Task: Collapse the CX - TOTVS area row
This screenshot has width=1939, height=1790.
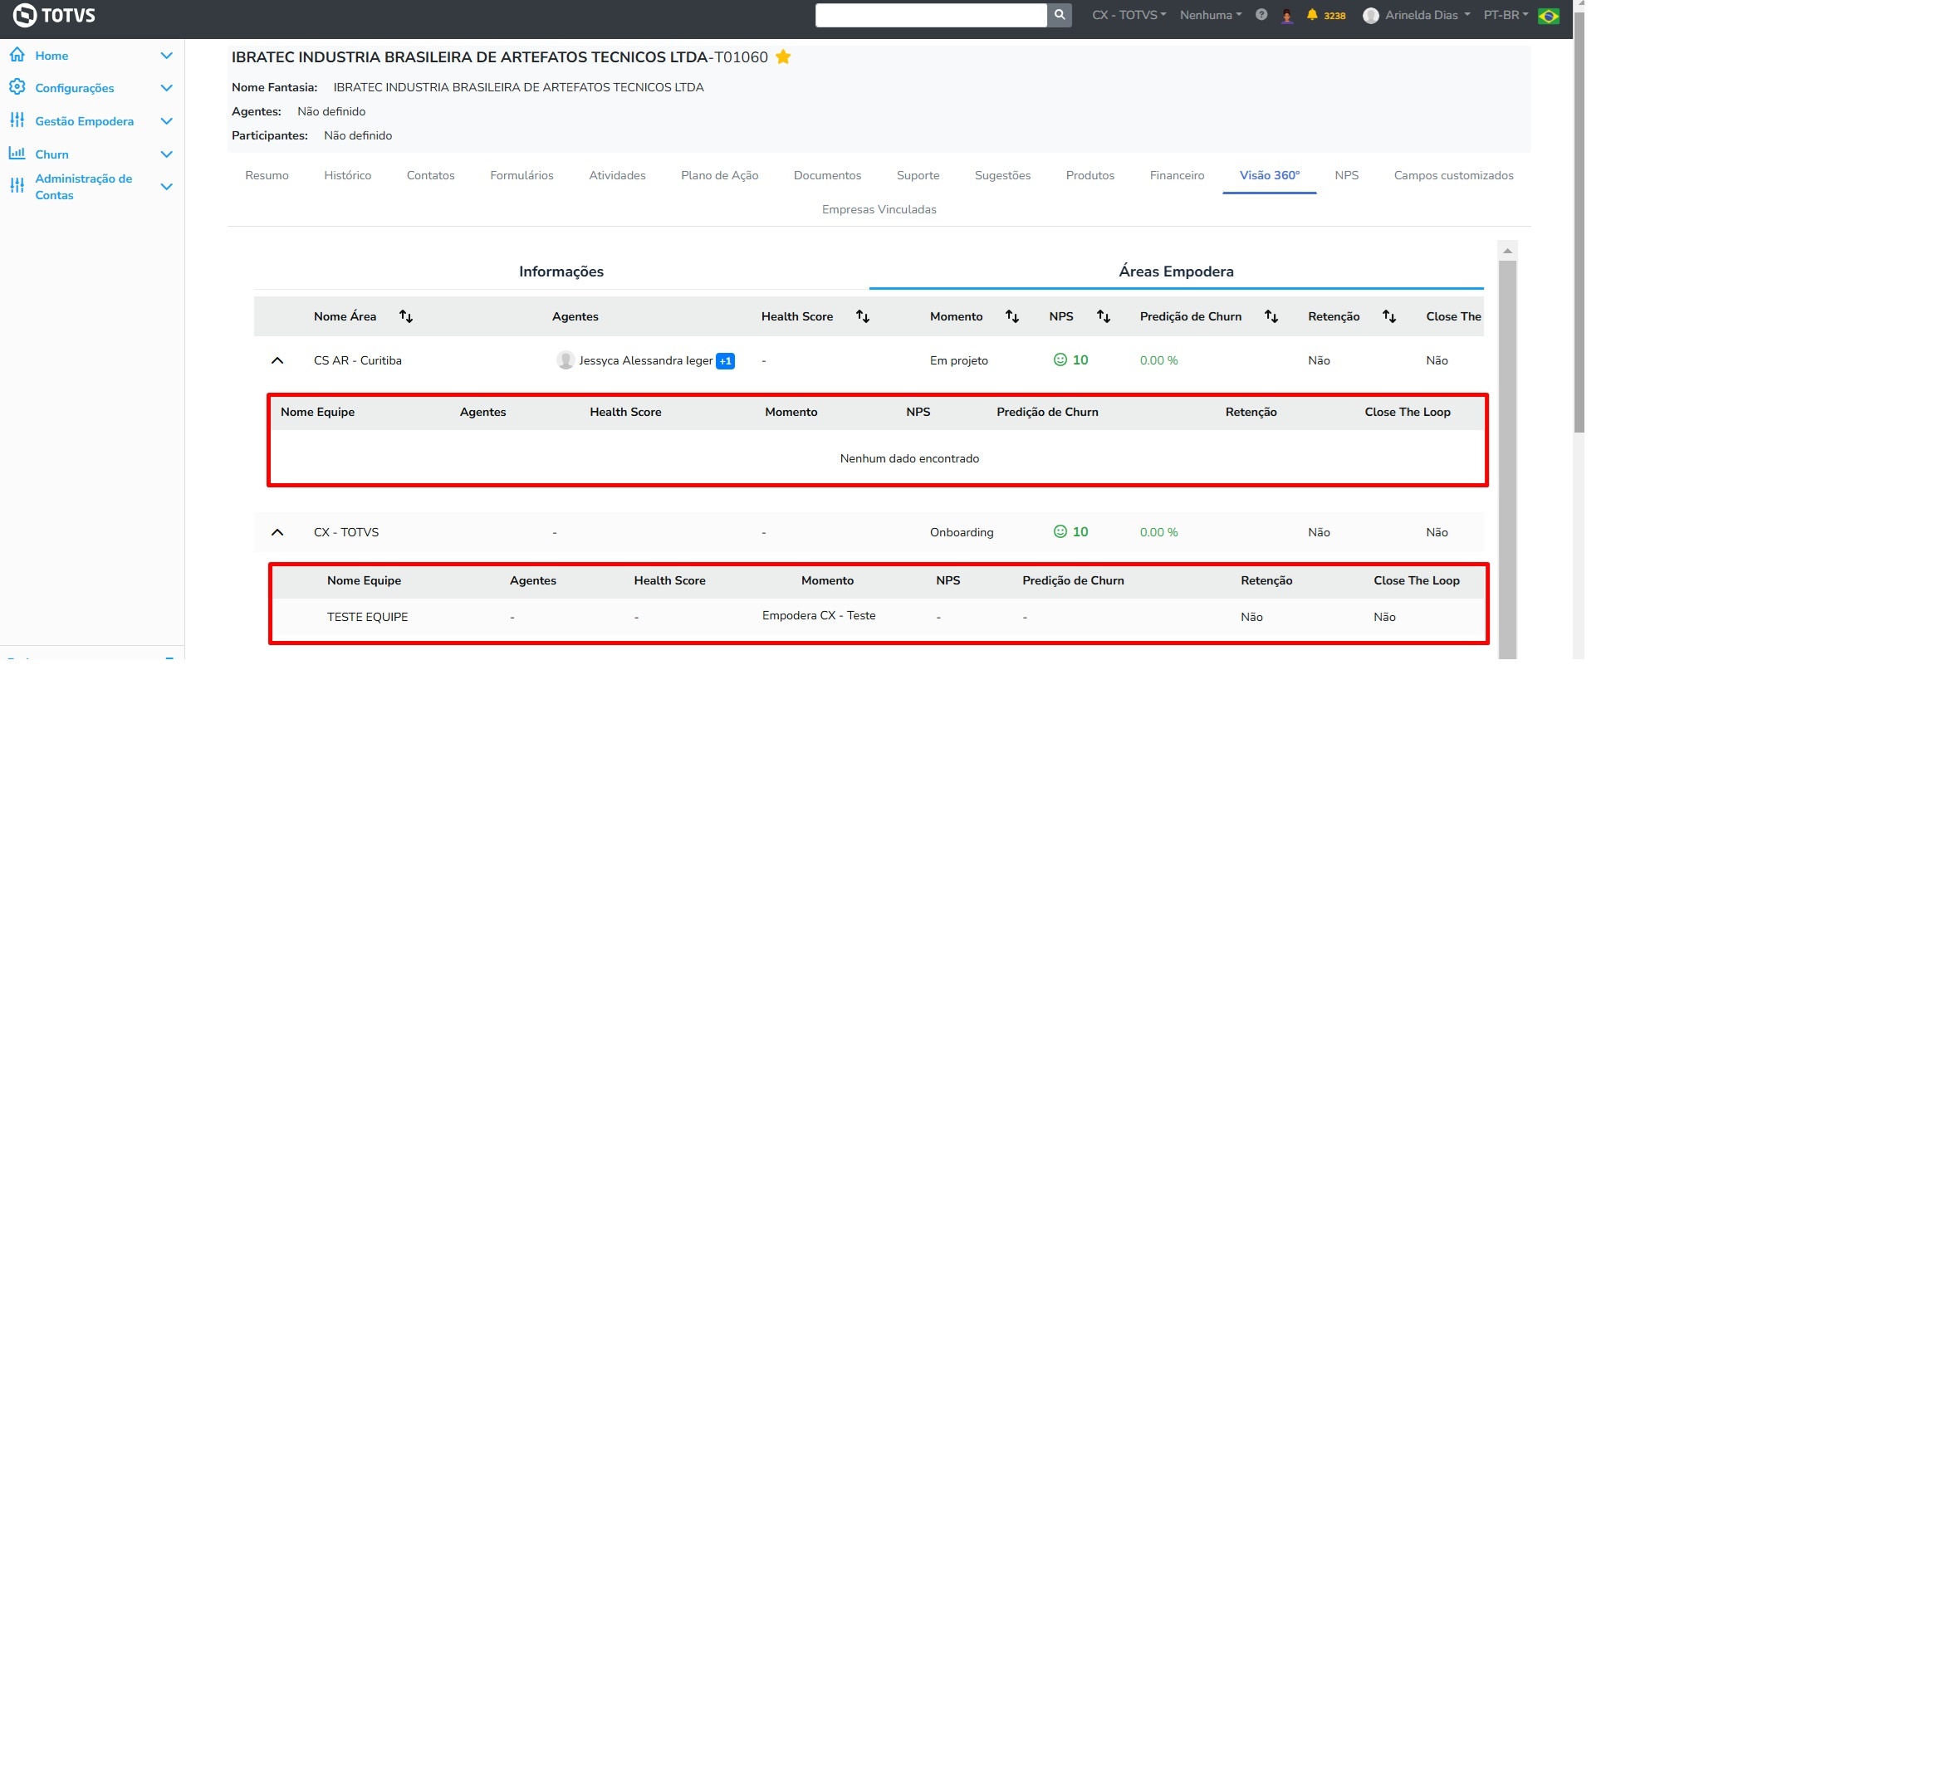Action: click(x=277, y=533)
